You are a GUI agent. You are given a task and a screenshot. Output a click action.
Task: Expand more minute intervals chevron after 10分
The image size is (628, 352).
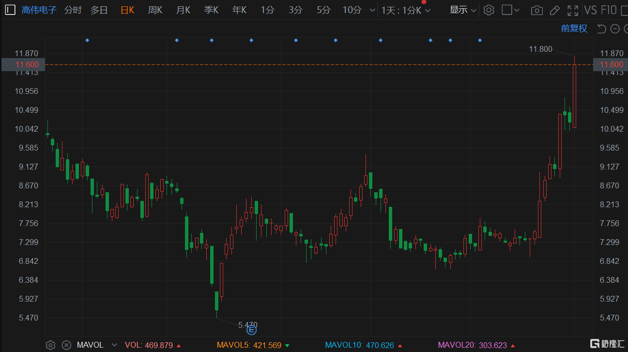coord(372,10)
